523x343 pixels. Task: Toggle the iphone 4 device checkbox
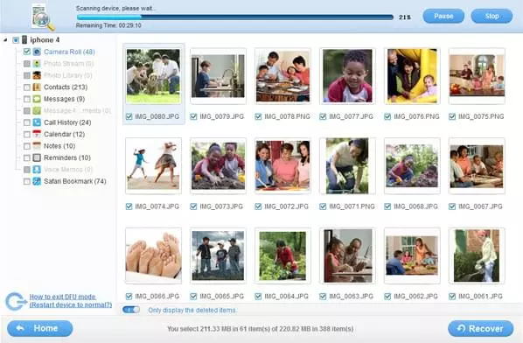(16, 40)
